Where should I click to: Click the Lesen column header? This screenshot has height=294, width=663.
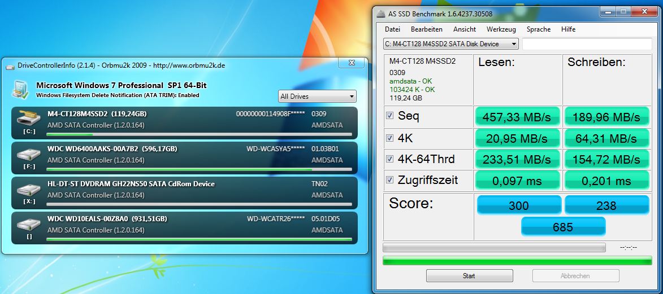click(x=496, y=63)
